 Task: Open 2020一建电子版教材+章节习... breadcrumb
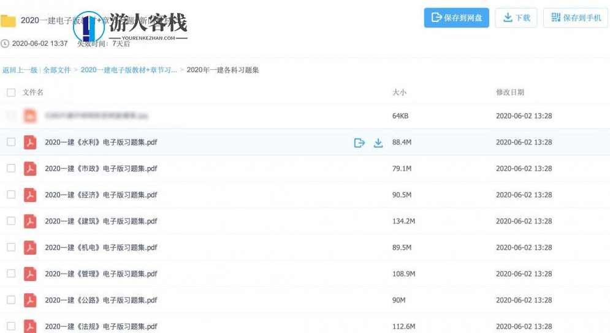[129, 70]
